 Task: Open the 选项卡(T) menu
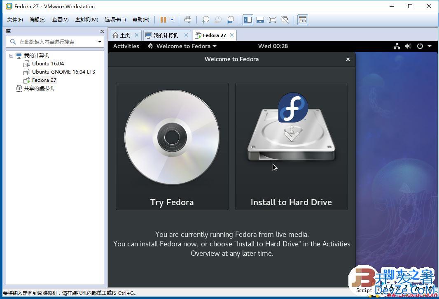pos(115,20)
